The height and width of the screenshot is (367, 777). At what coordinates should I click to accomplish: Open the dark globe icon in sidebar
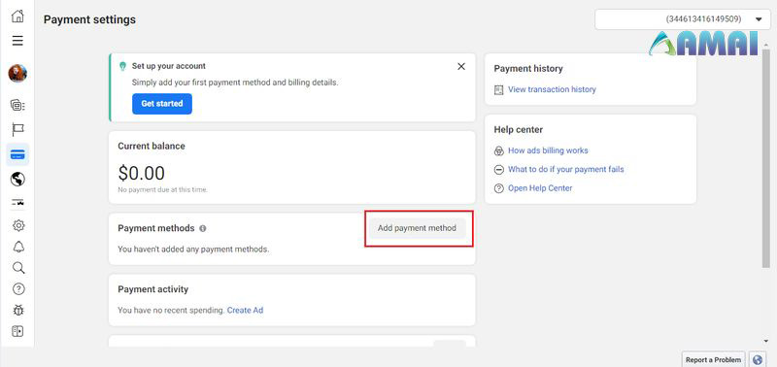click(17, 179)
